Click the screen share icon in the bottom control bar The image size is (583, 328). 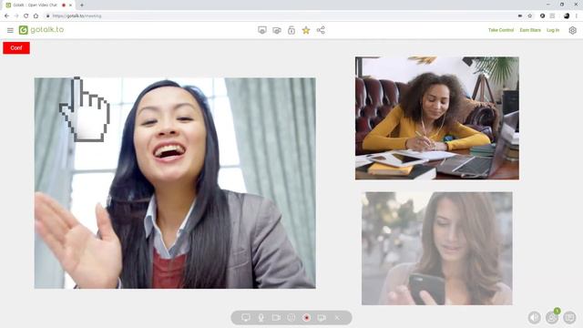click(x=246, y=318)
